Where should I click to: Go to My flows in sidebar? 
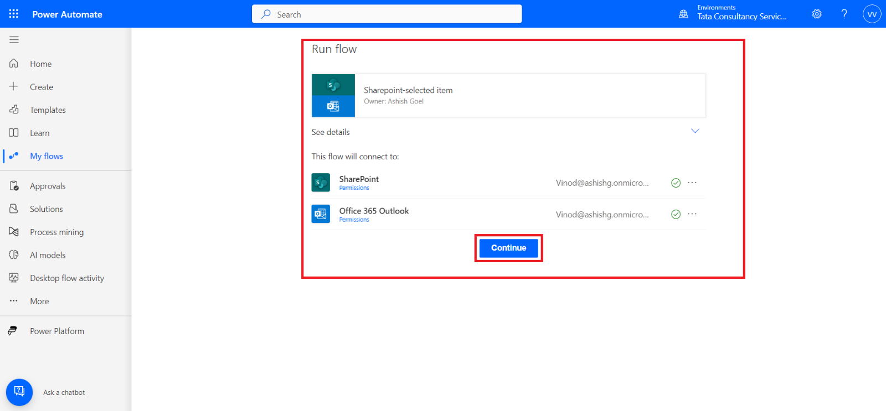47,157
